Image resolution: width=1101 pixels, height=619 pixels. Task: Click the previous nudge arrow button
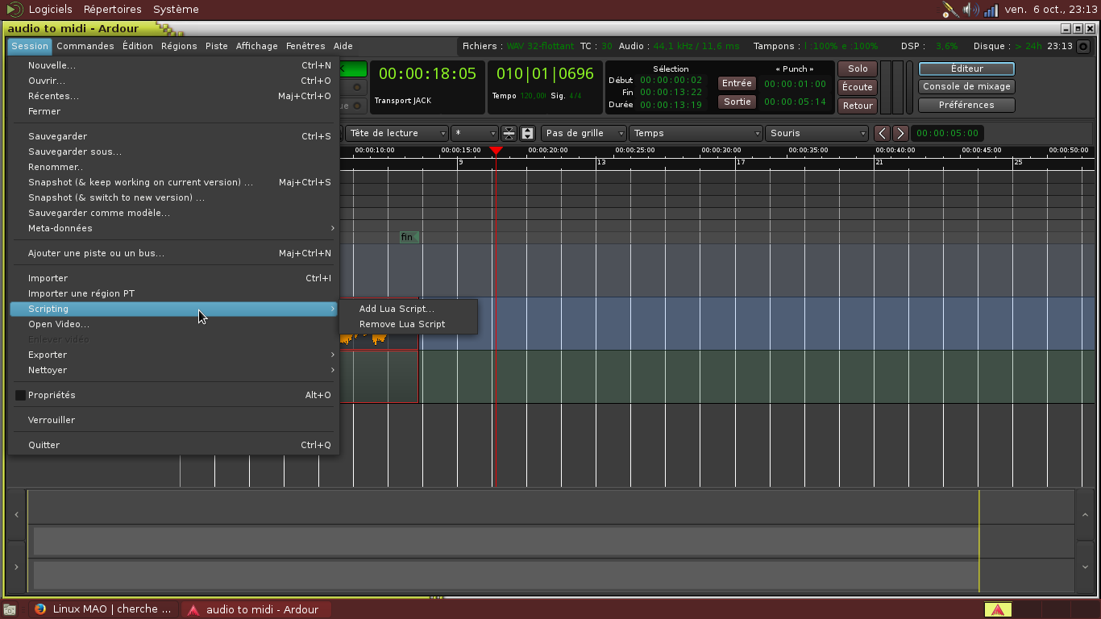click(x=883, y=133)
